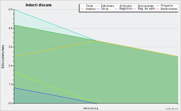Viewport: 181px width, 111px height.
Task: Click the '4.8' y-axis value
Action: (10, 28)
